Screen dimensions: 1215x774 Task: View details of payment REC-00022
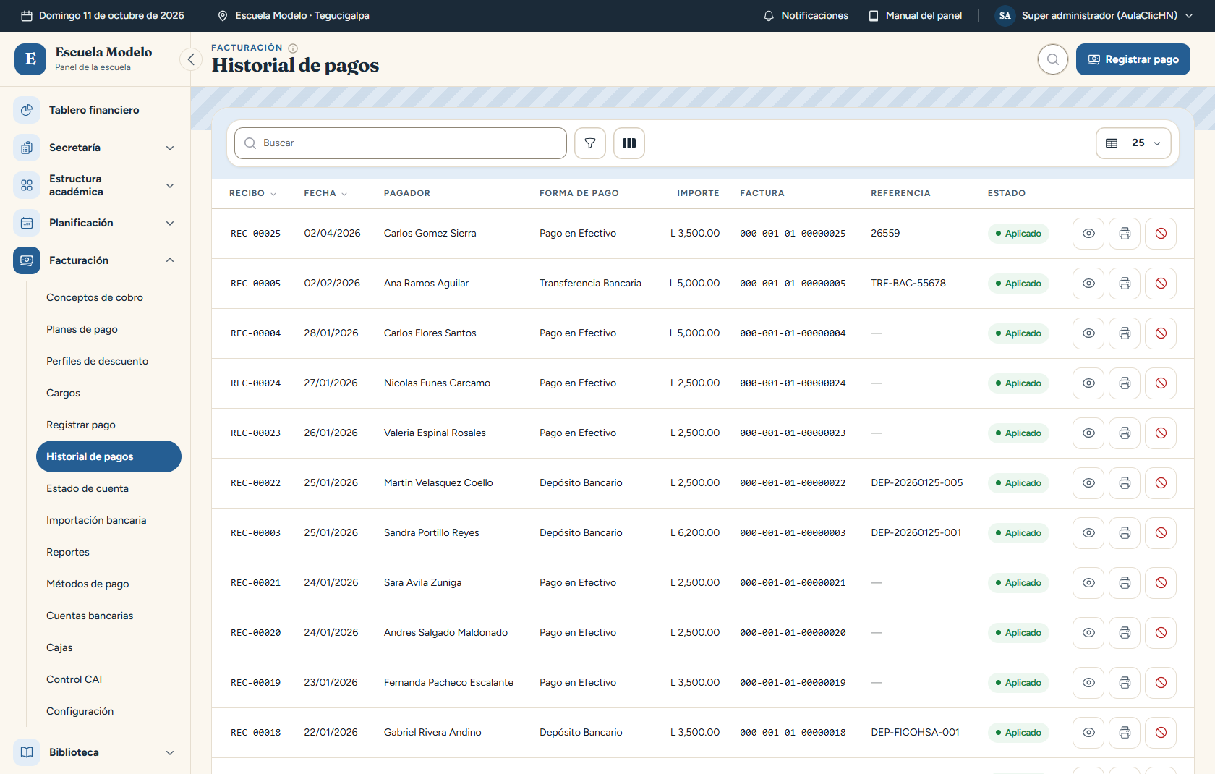click(1088, 483)
